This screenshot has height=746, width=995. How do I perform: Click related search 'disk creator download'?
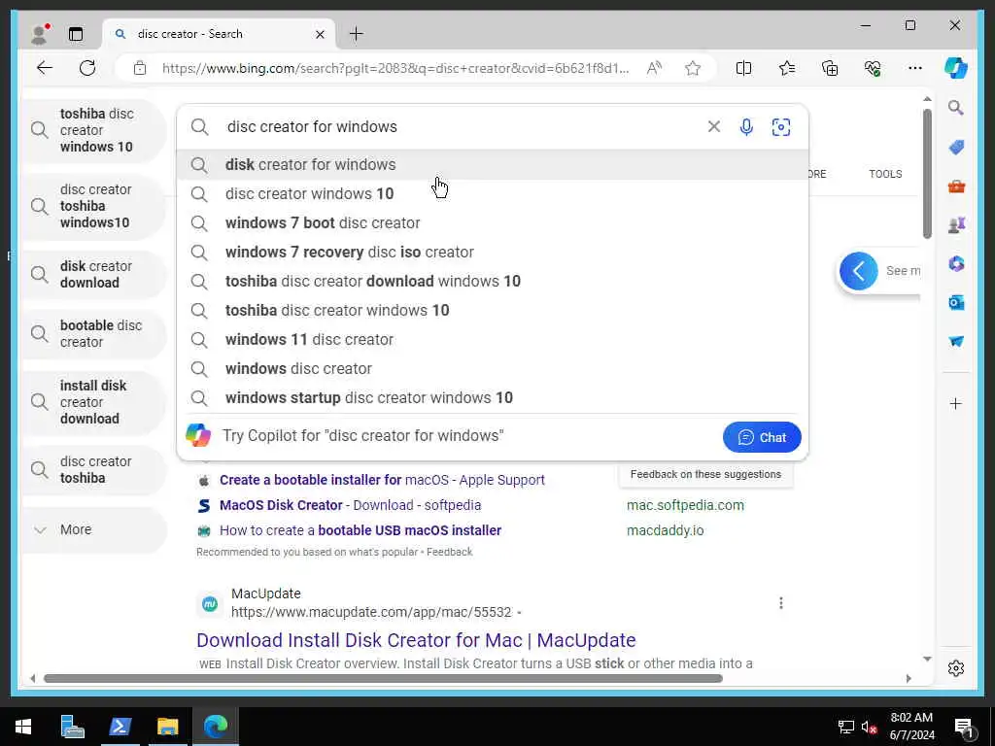(x=94, y=275)
